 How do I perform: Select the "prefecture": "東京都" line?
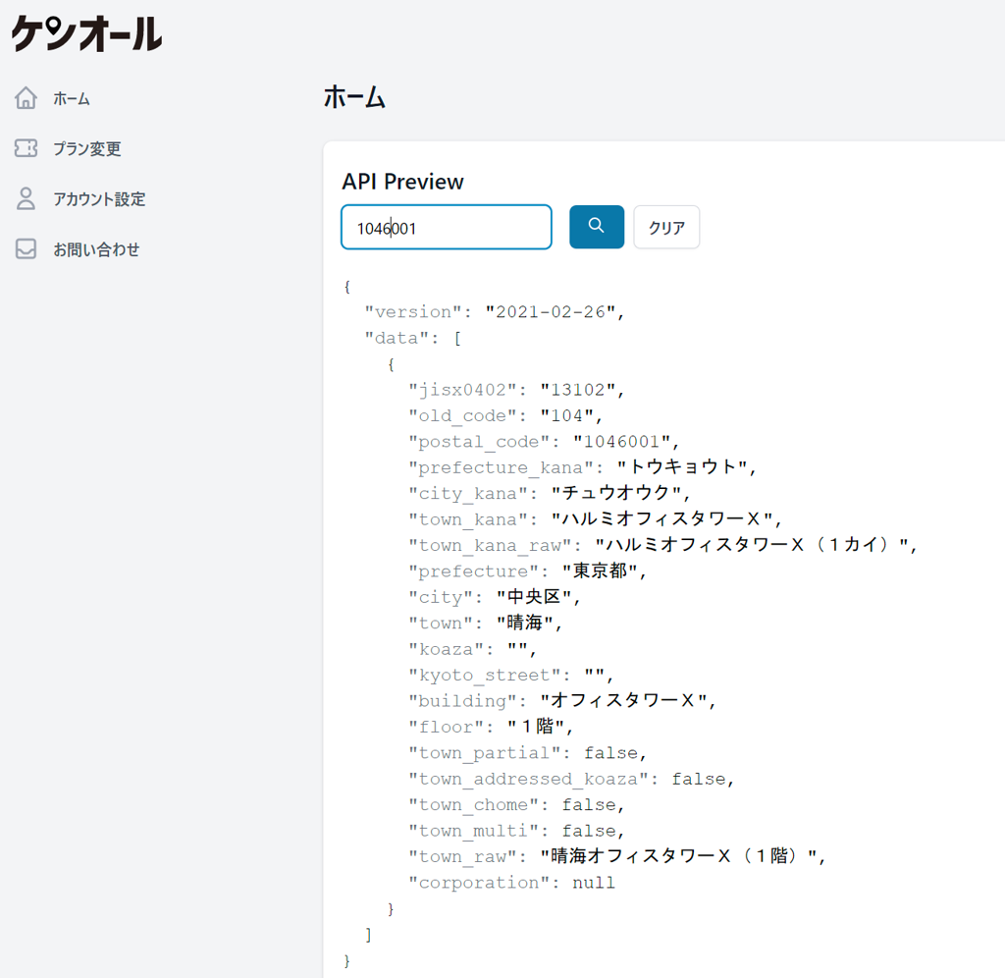coord(527,571)
